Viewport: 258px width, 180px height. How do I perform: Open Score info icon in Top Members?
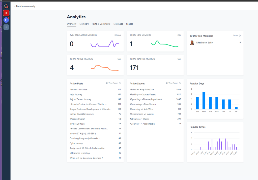click(x=240, y=36)
